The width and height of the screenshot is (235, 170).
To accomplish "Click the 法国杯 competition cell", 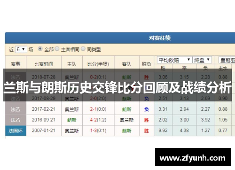I will [16, 131].
